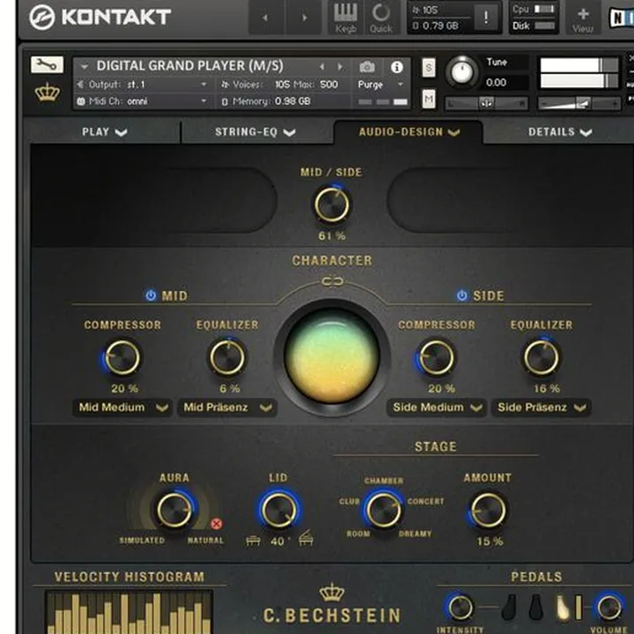Click the Mid/Side value 61 %
Screen dimensions: 634x634
pos(332,236)
